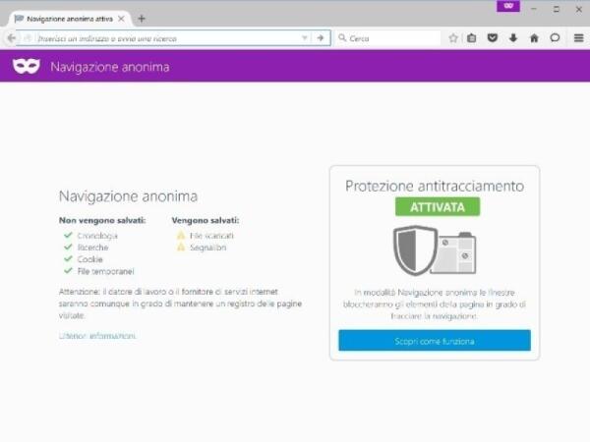Open a new tab with plus button
Viewport: 590px width, 442px height.
point(142,19)
